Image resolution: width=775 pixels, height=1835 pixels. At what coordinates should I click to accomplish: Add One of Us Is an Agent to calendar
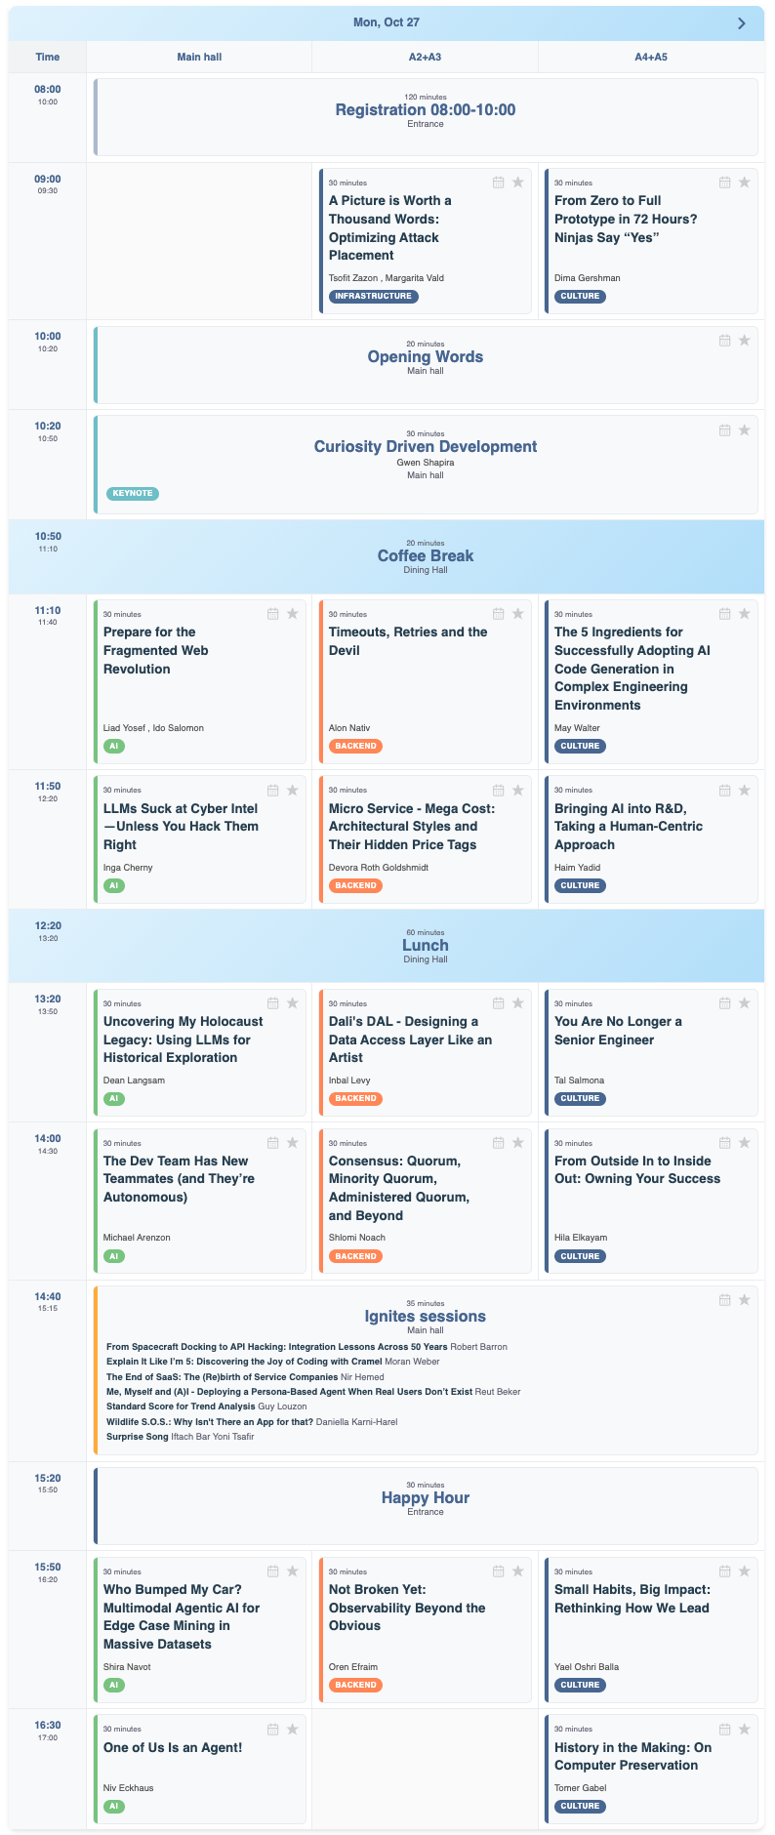[273, 1729]
